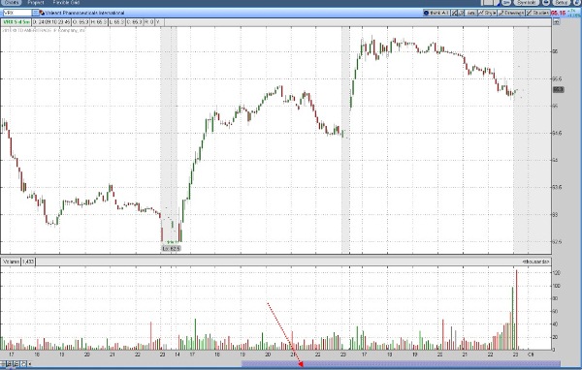Open the Setup button in the top bar
Screen dimensions: 582x370
pyautogui.click(x=561, y=2)
